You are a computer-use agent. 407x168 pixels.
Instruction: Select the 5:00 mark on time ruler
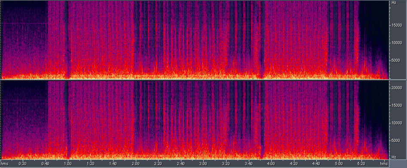pyautogui.click(x=339, y=164)
